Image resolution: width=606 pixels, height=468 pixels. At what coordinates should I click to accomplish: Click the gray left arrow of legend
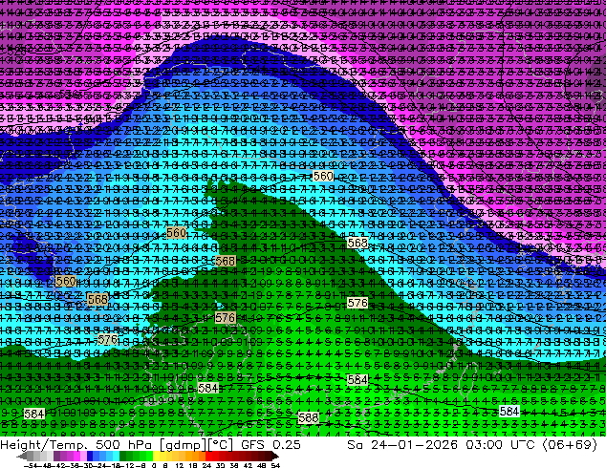21,457
